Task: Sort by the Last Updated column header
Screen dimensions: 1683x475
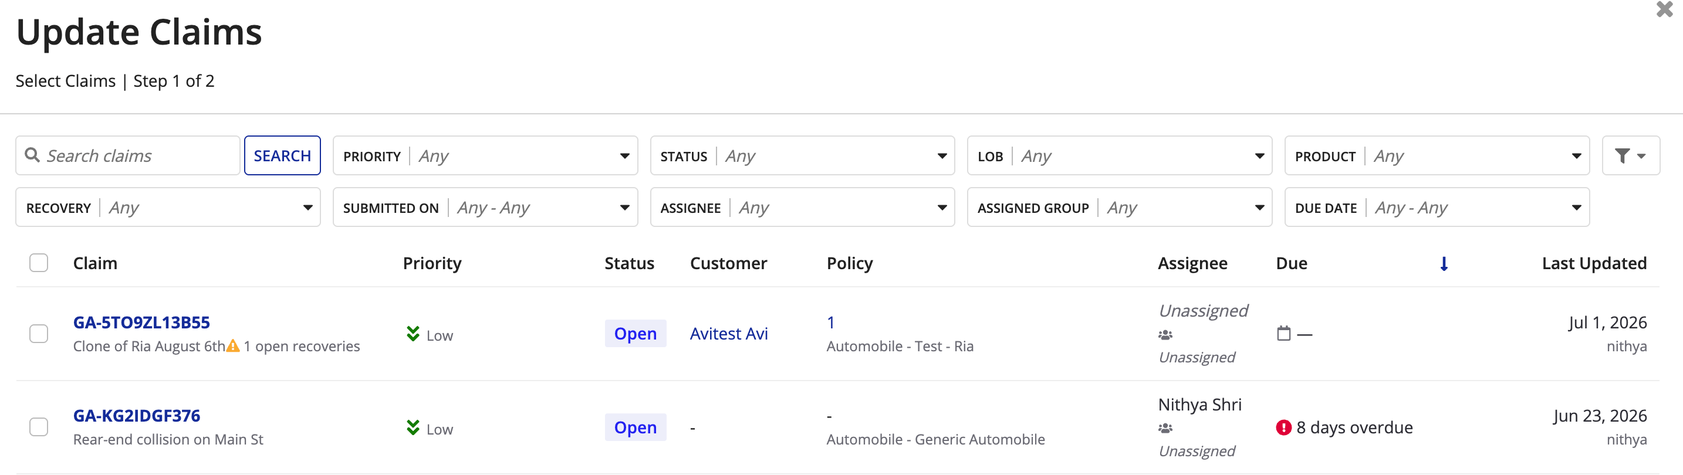Action: coord(1594,263)
